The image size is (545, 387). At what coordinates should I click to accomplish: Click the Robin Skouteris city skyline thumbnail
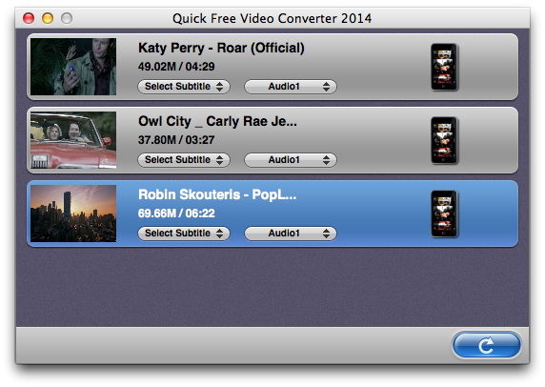click(x=73, y=214)
